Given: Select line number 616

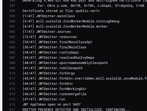Looking at the screenshot, I should [x=12, y=105].
